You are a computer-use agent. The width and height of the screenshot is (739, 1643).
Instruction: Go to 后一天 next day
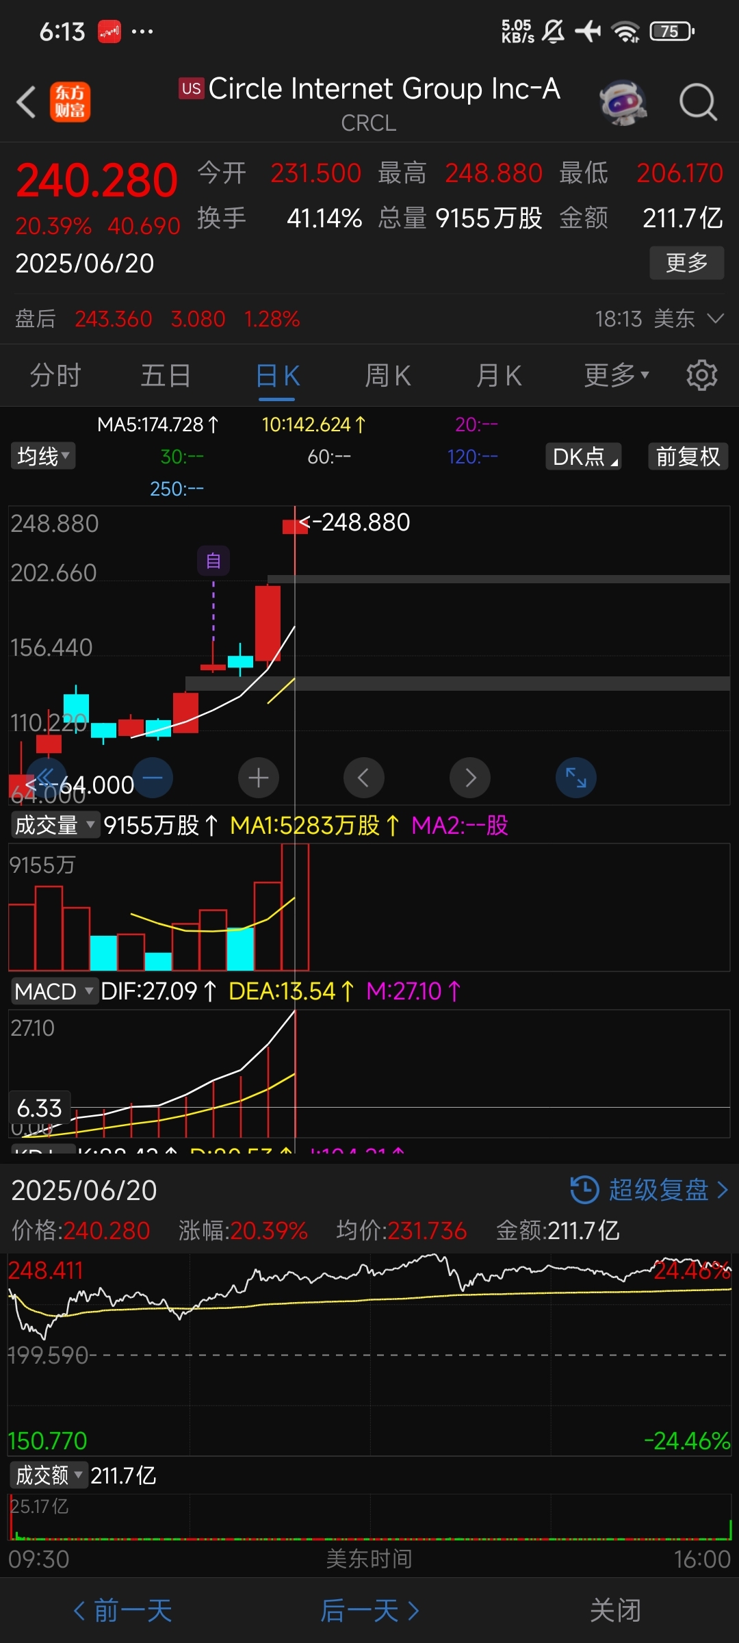click(x=369, y=1611)
